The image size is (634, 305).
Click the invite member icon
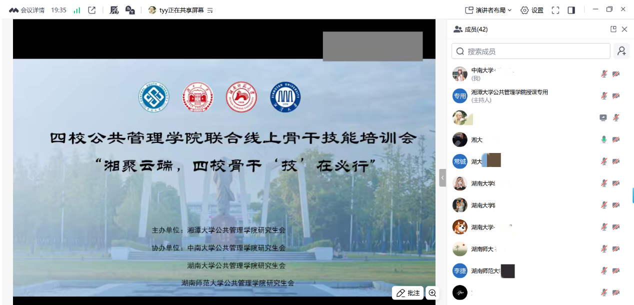[x=621, y=51]
